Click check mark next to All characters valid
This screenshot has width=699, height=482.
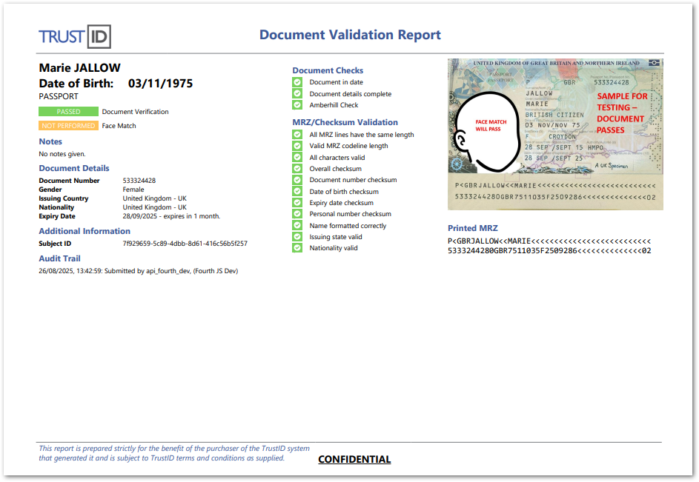[x=297, y=158]
